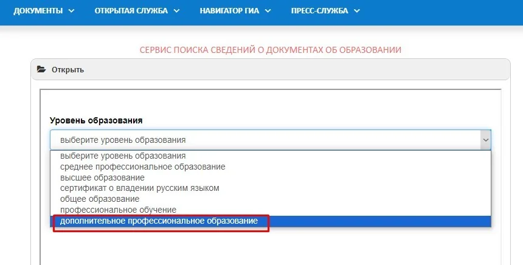Click chevron next to НАВИГАТОР ГИА

(268, 11)
